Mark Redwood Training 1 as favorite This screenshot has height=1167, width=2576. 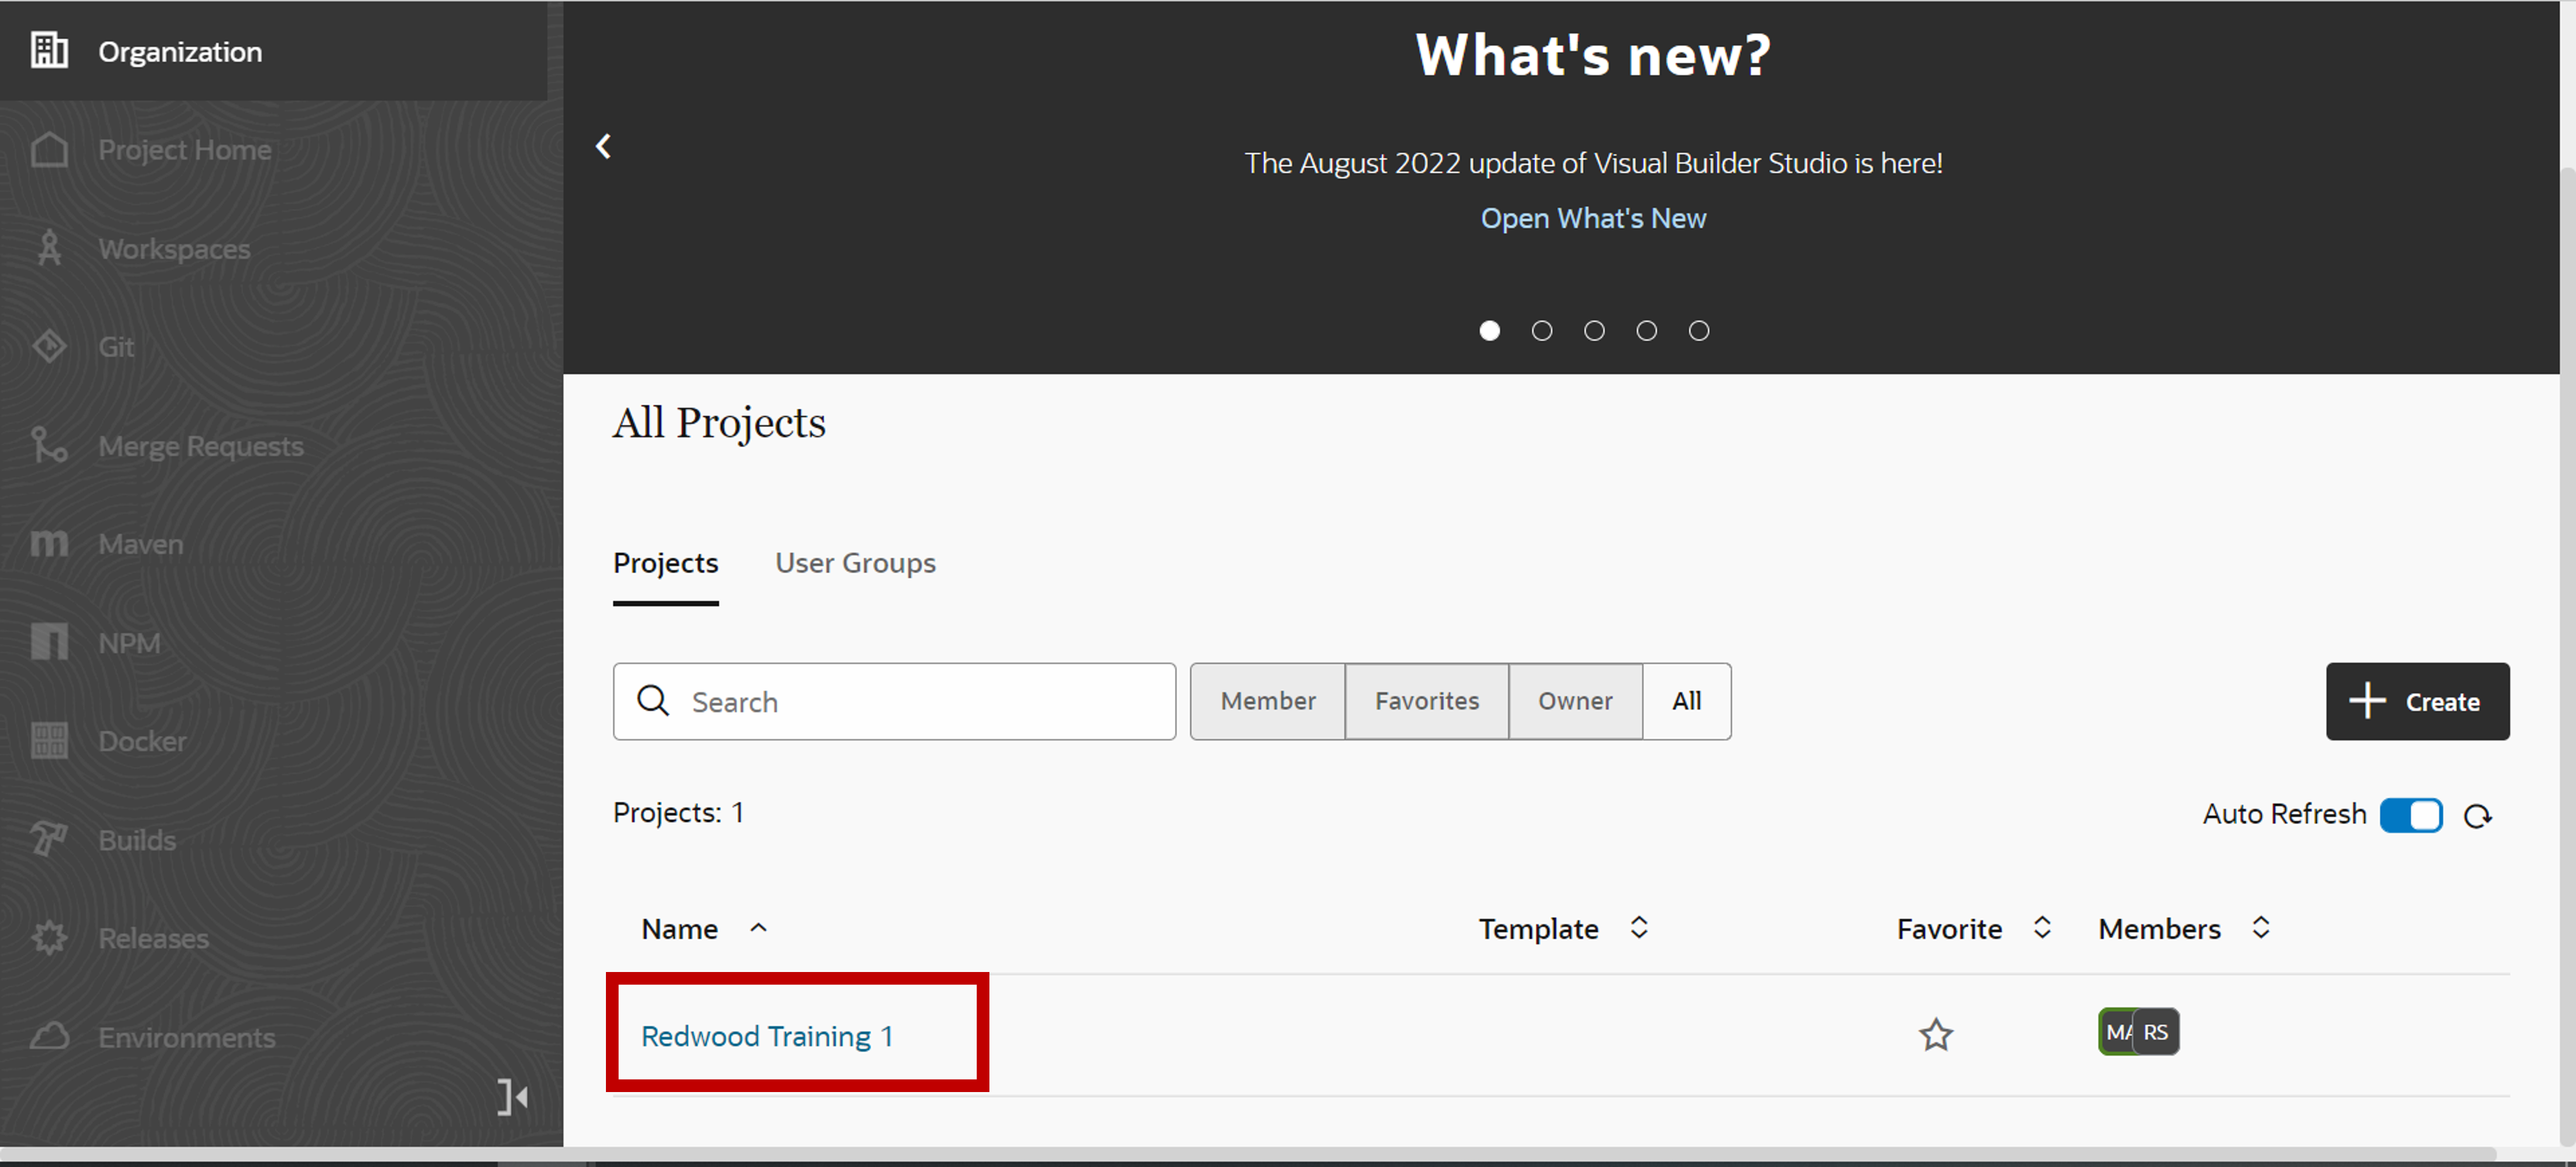tap(1936, 1034)
